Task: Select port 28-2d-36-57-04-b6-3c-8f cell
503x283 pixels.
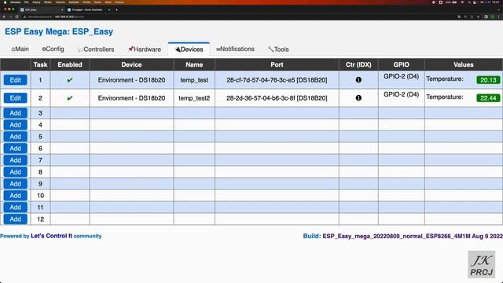Action: pyautogui.click(x=277, y=97)
